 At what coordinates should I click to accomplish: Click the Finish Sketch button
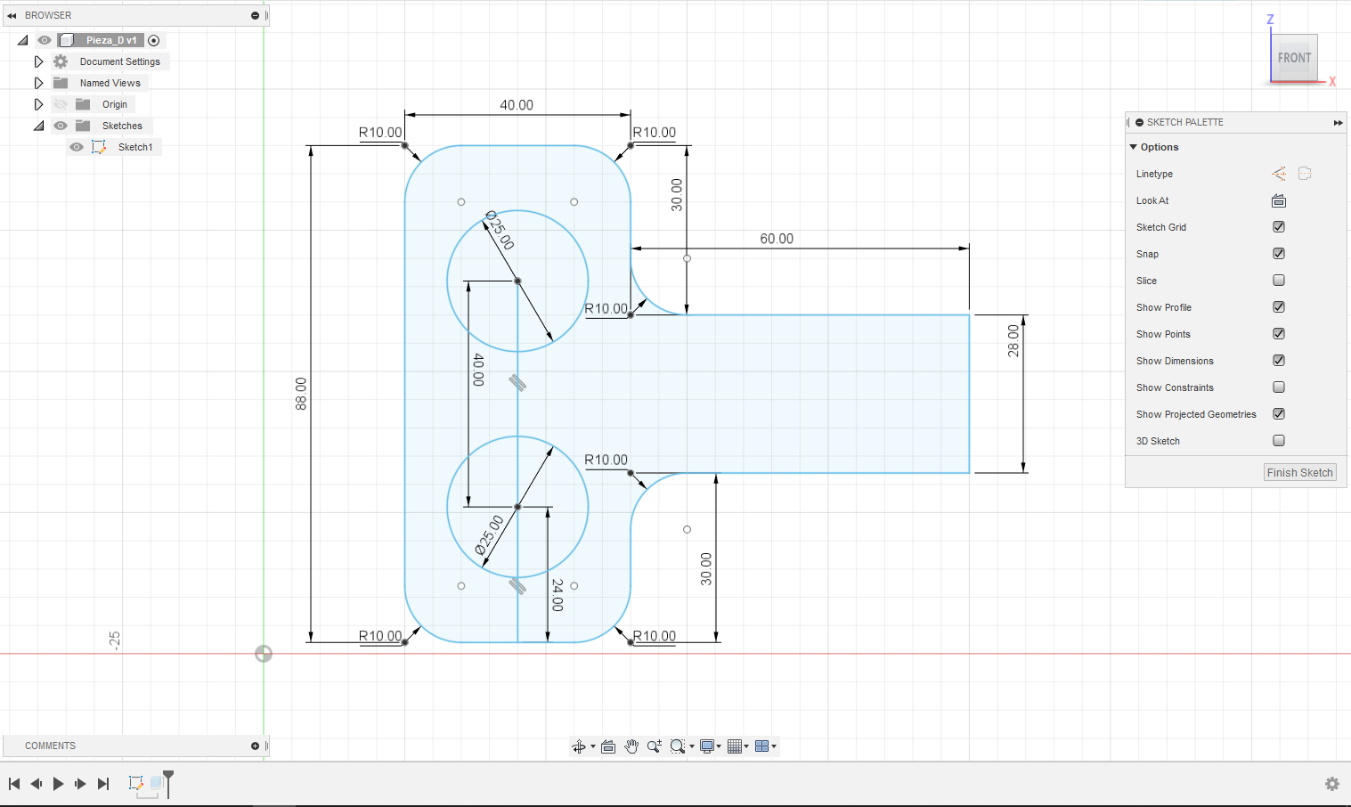(1299, 473)
